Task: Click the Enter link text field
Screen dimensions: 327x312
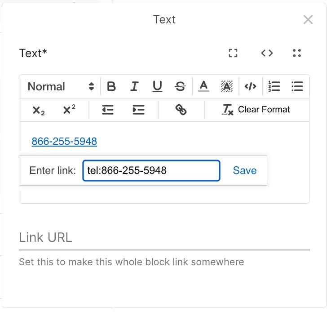Action: [x=151, y=171]
